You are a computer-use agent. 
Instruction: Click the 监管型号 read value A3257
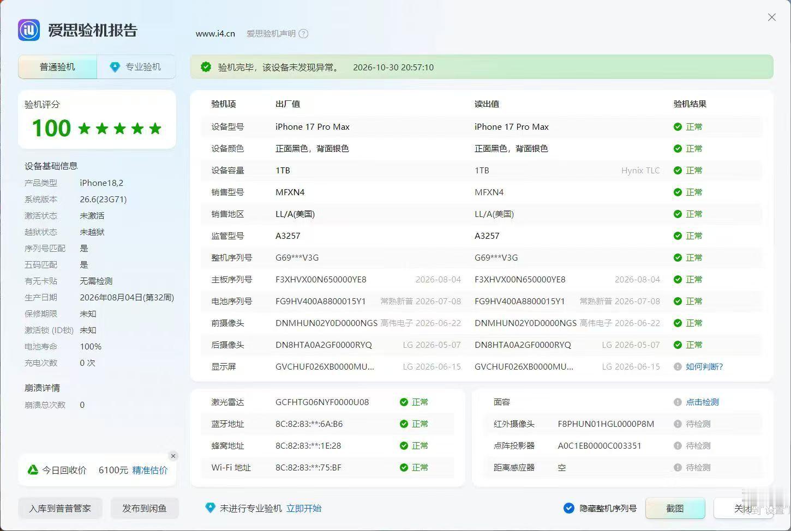tap(487, 236)
